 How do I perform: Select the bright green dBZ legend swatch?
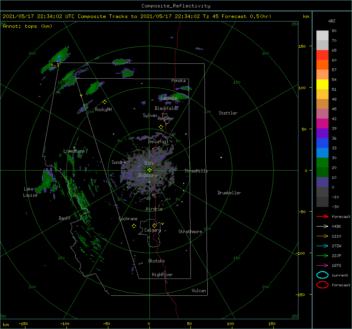pos(322,162)
